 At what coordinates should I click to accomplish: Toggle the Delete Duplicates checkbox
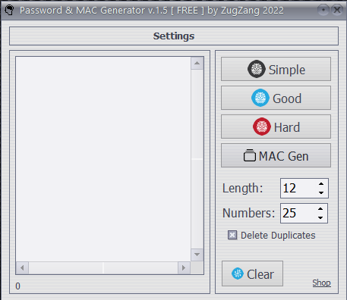click(x=232, y=235)
